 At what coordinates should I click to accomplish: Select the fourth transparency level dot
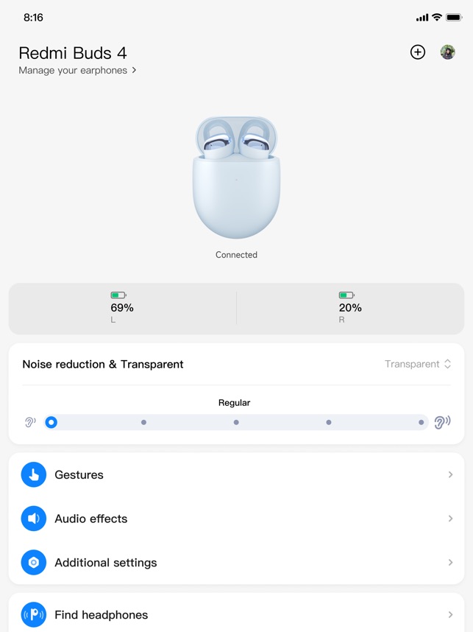[329, 422]
